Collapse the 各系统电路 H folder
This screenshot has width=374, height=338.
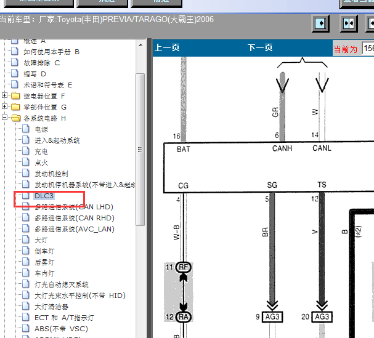4,118
